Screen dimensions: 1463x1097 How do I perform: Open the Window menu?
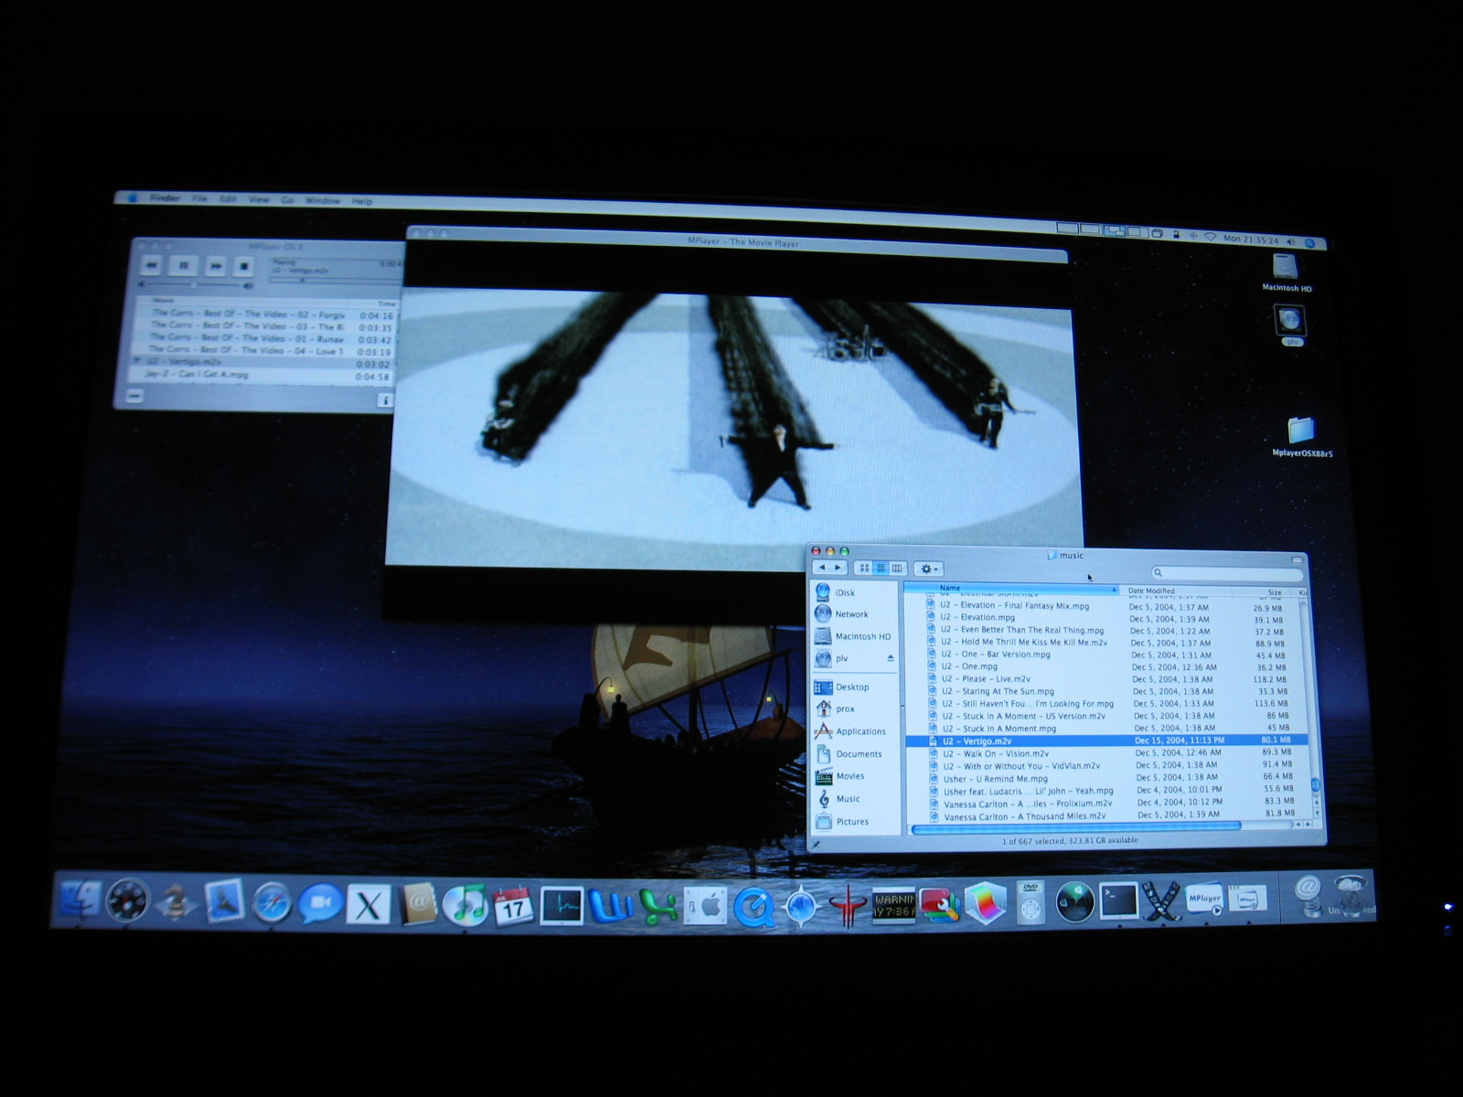(x=322, y=200)
